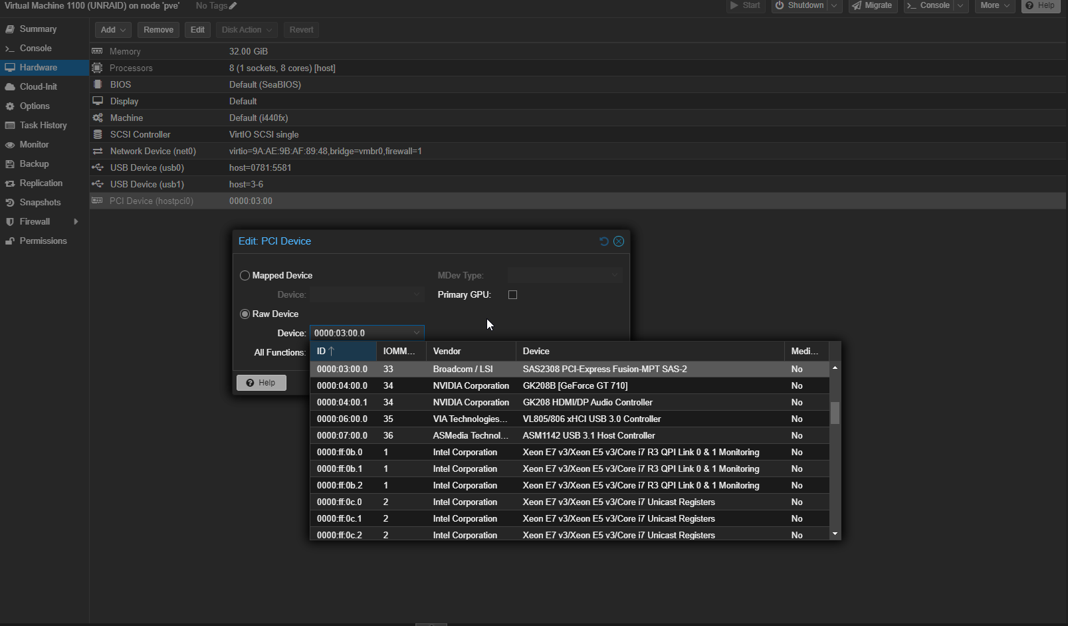Select the BIOS hardware row
Screen dimensions: 1068x626
578,84
